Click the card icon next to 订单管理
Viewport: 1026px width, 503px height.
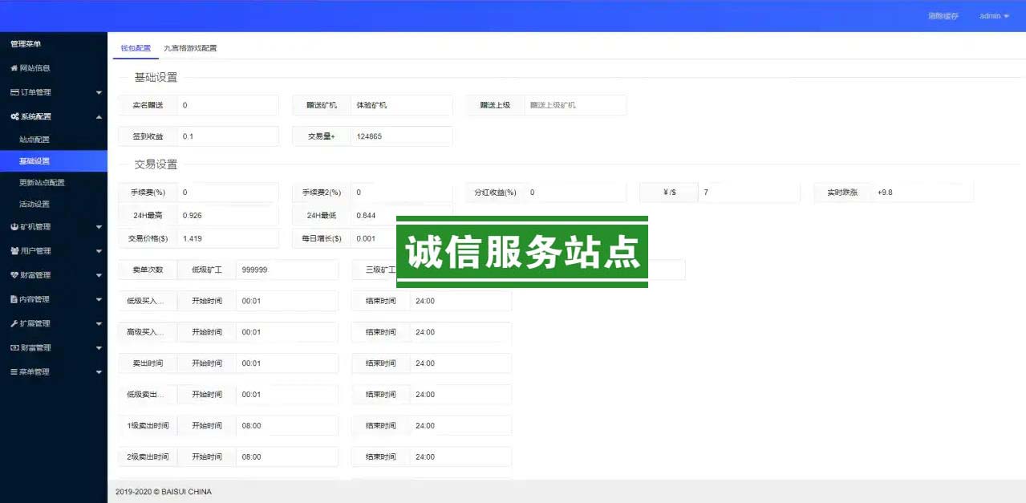point(14,92)
